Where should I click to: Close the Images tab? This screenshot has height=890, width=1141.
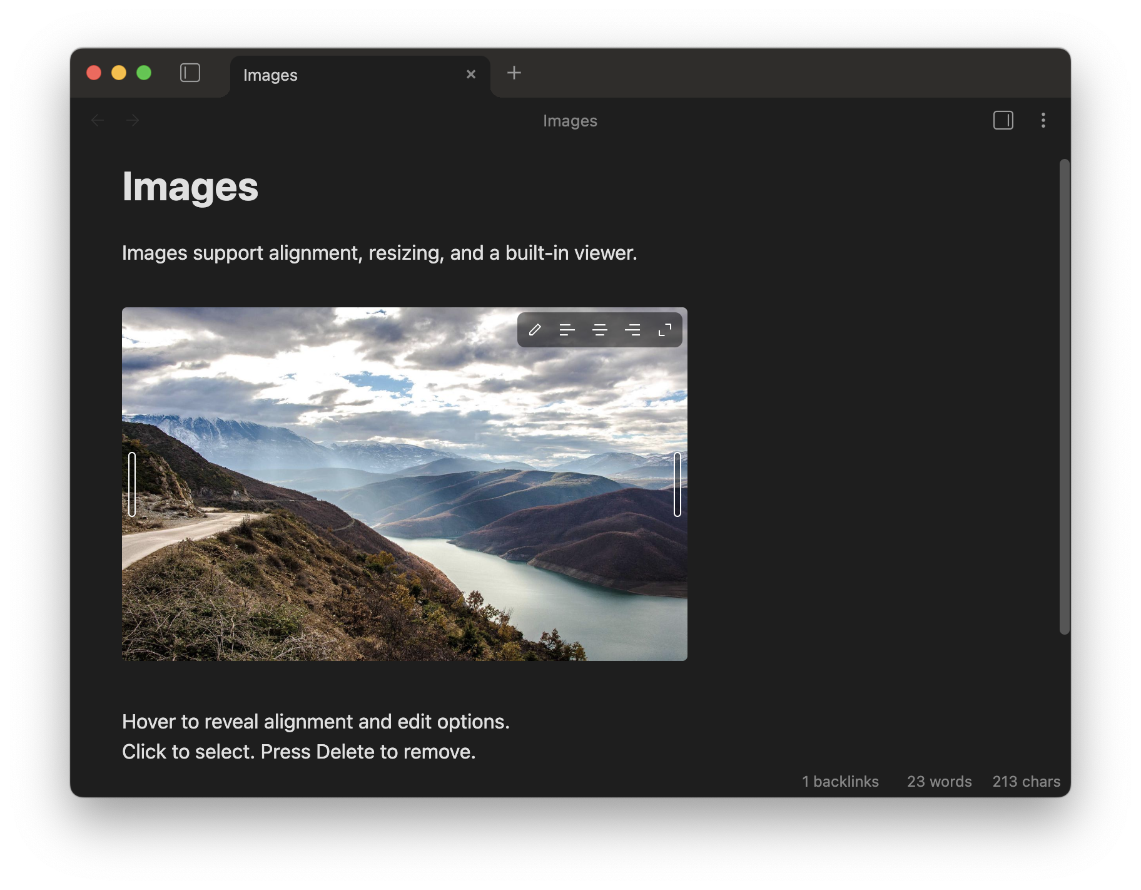click(471, 74)
